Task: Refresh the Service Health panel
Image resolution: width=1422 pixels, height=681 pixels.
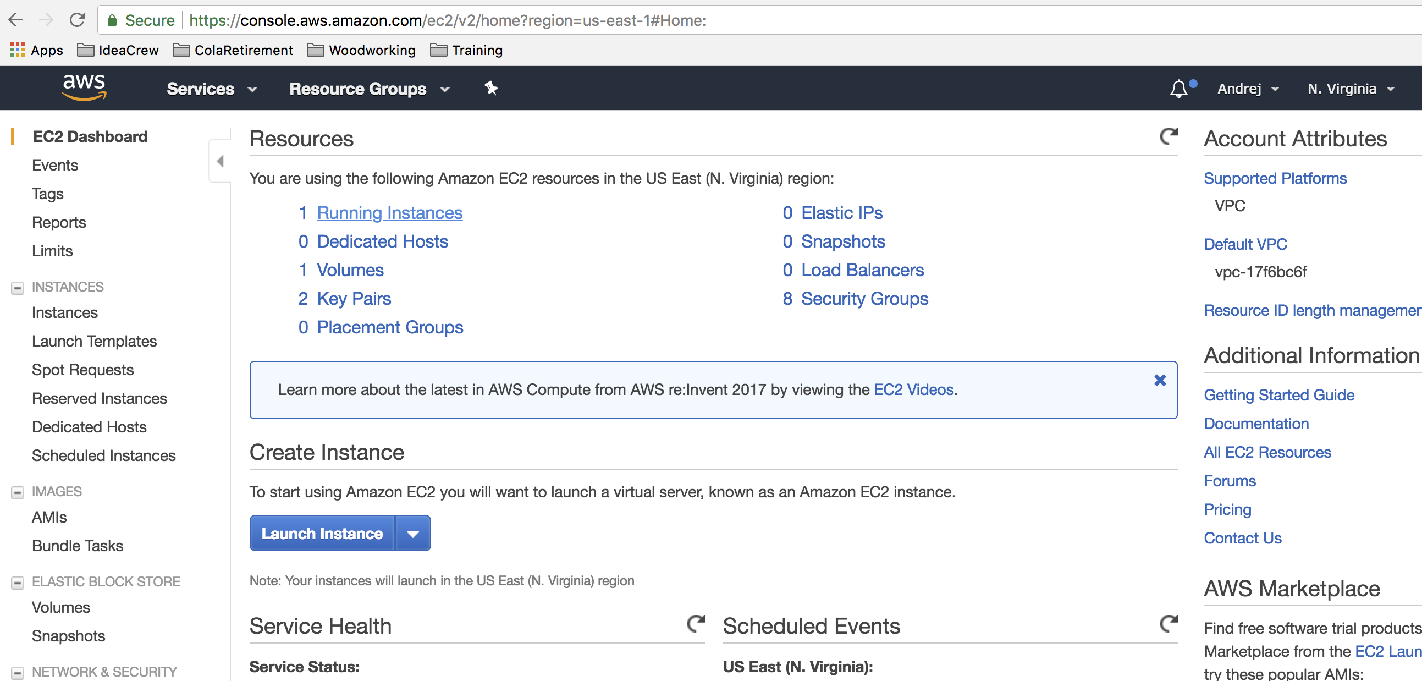Action: point(696,624)
